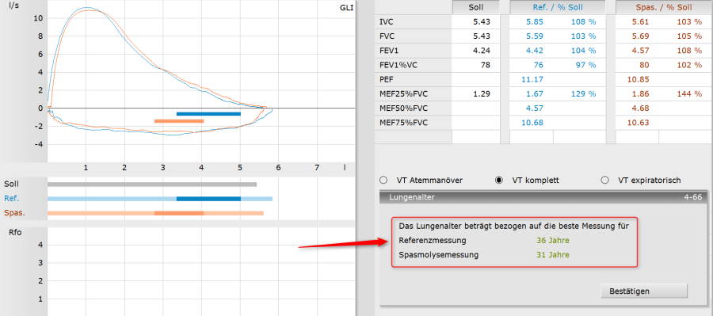The width and height of the screenshot is (713, 316).
Task: Click the Rfo chart label
Action: coord(16,233)
